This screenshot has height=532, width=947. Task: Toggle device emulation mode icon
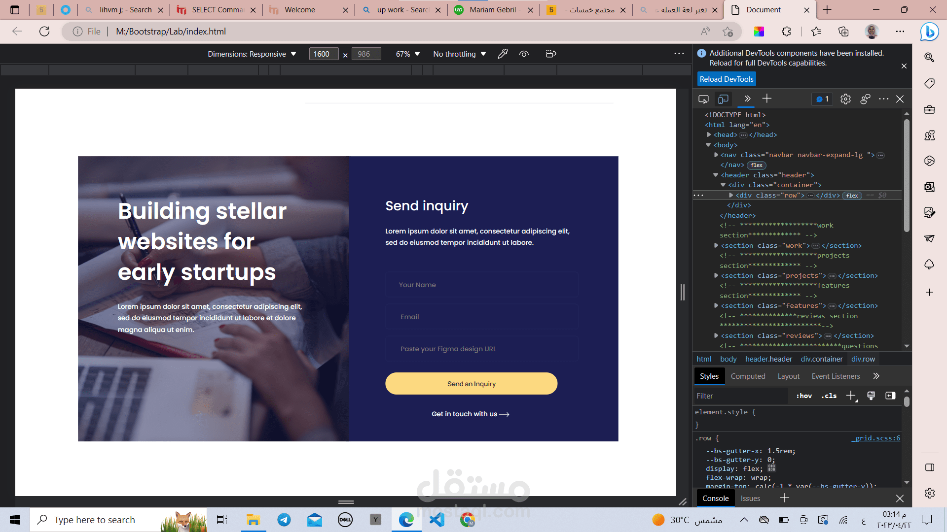pos(723,99)
